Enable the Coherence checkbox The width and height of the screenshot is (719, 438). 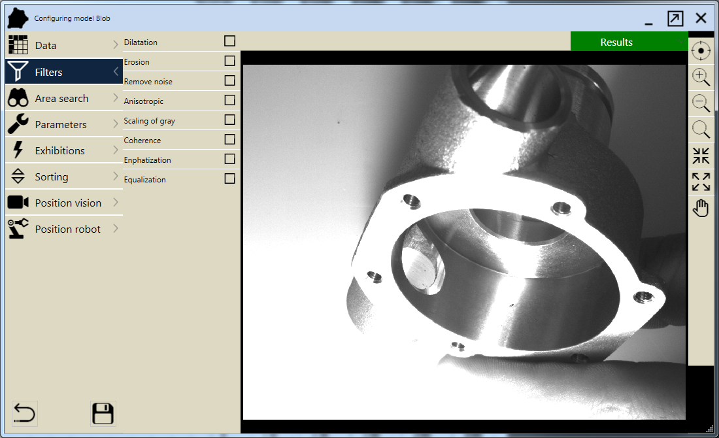(x=229, y=139)
